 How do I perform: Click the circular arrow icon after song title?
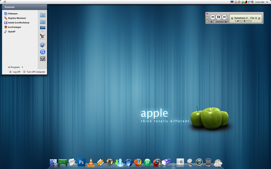259,18
